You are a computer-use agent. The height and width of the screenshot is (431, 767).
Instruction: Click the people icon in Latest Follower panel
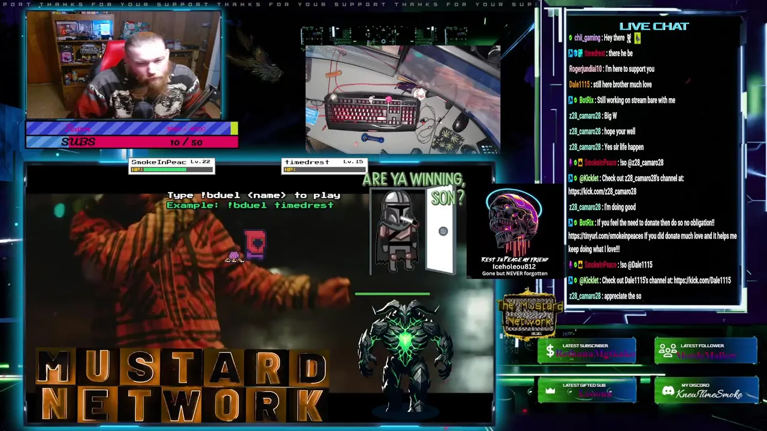click(x=668, y=351)
